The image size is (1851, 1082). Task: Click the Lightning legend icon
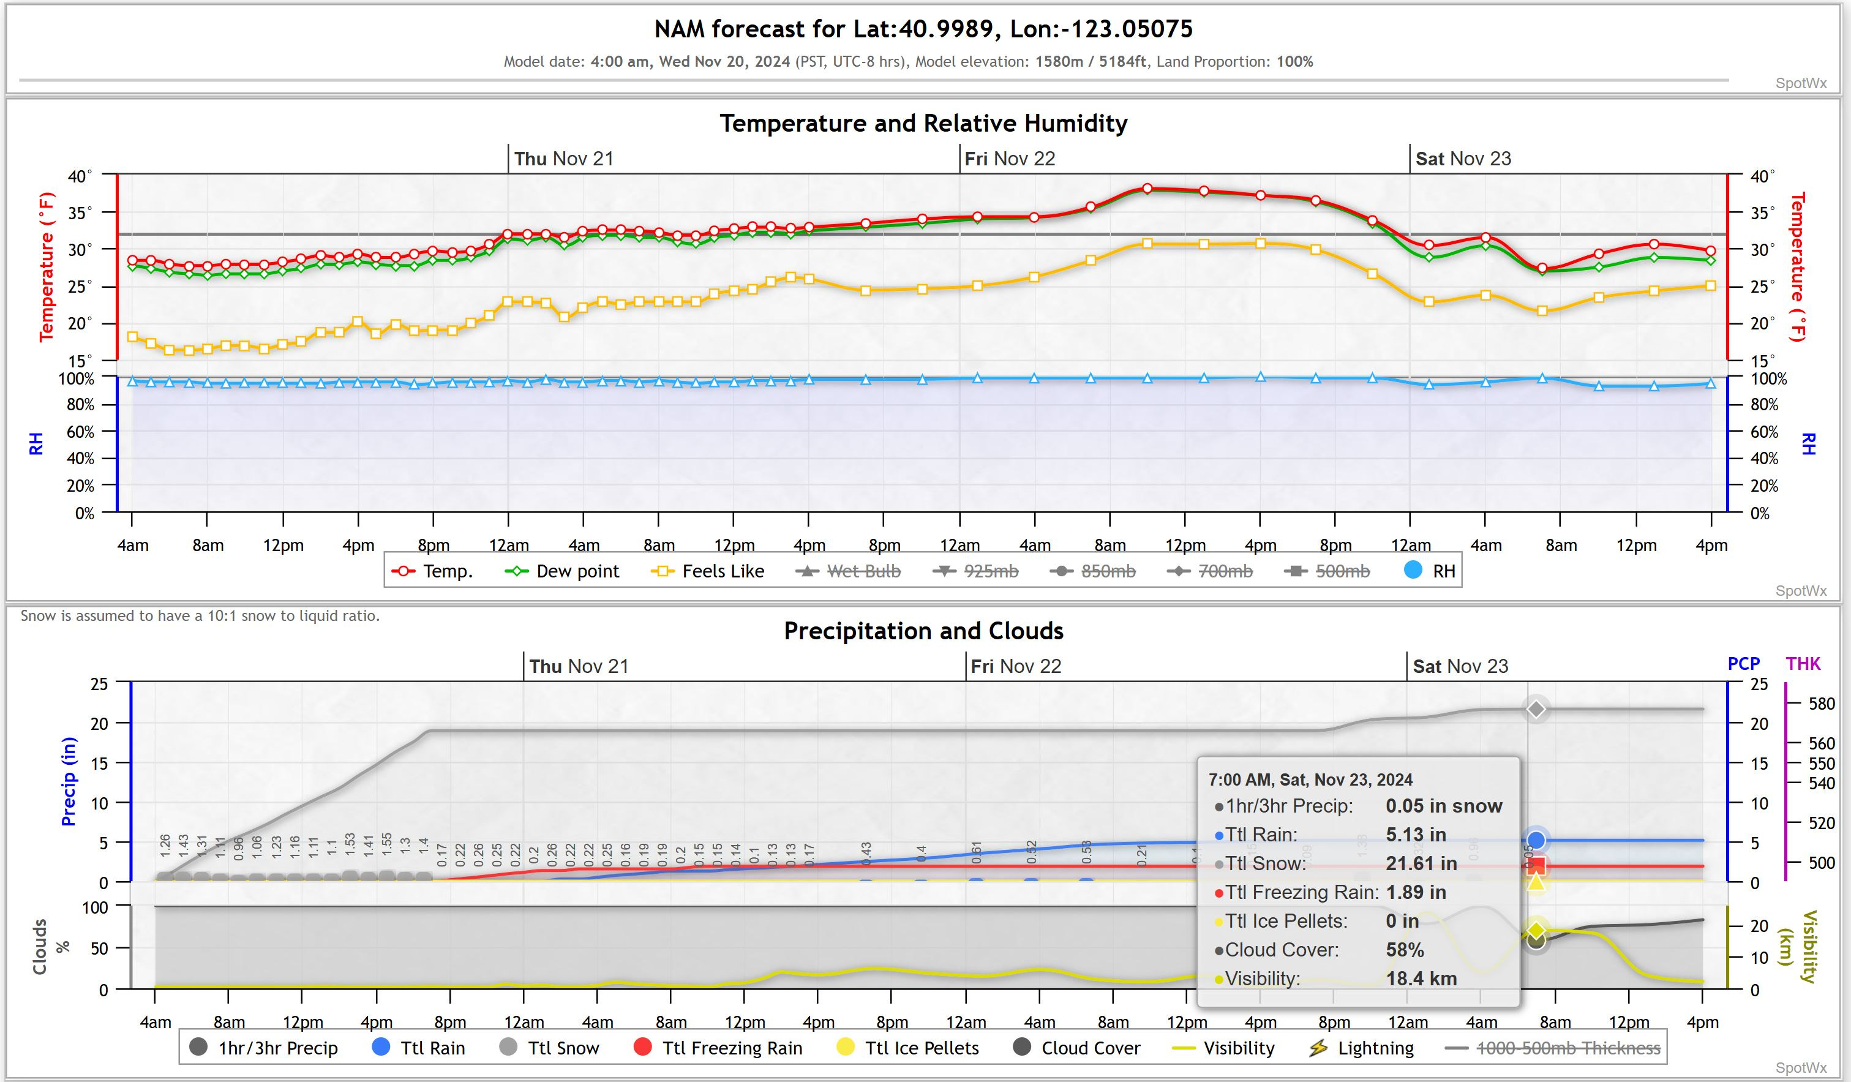pyautogui.click(x=1318, y=1048)
